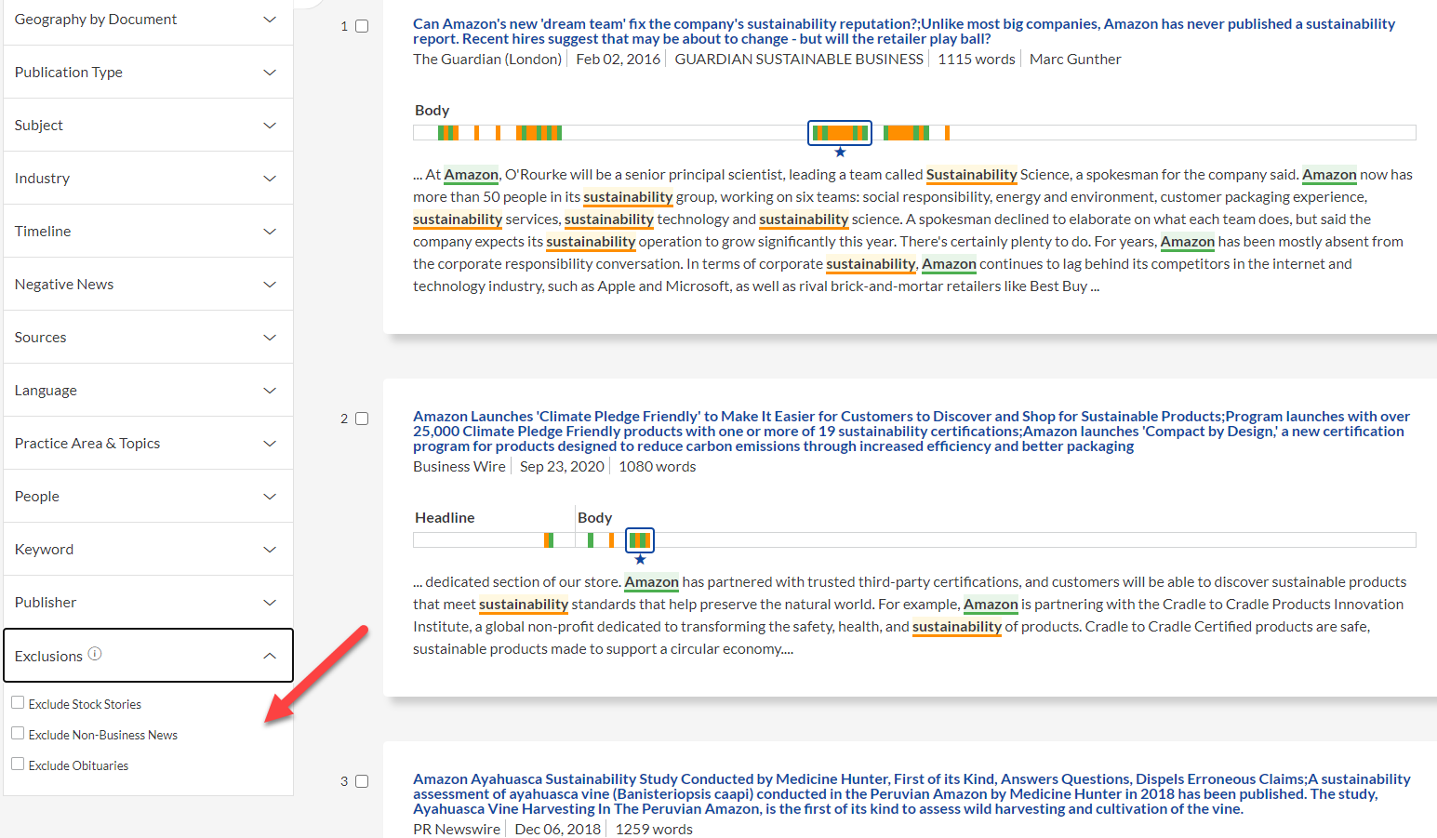Expand the Sources filter
Screen dimensions: 1437x838
pyautogui.click(x=148, y=337)
